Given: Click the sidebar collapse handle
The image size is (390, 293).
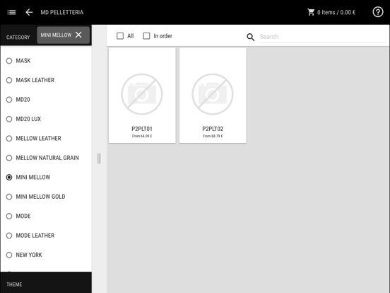Looking at the screenshot, I should 99,159.
